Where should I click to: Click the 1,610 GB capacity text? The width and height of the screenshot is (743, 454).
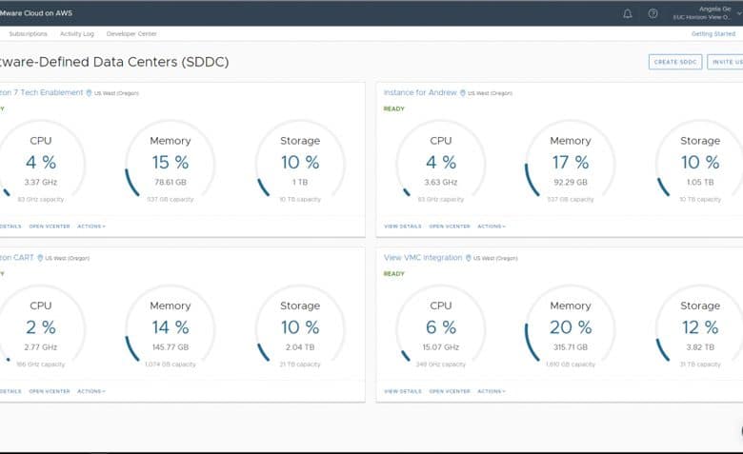pyautogui.click(x=570, y=365)
